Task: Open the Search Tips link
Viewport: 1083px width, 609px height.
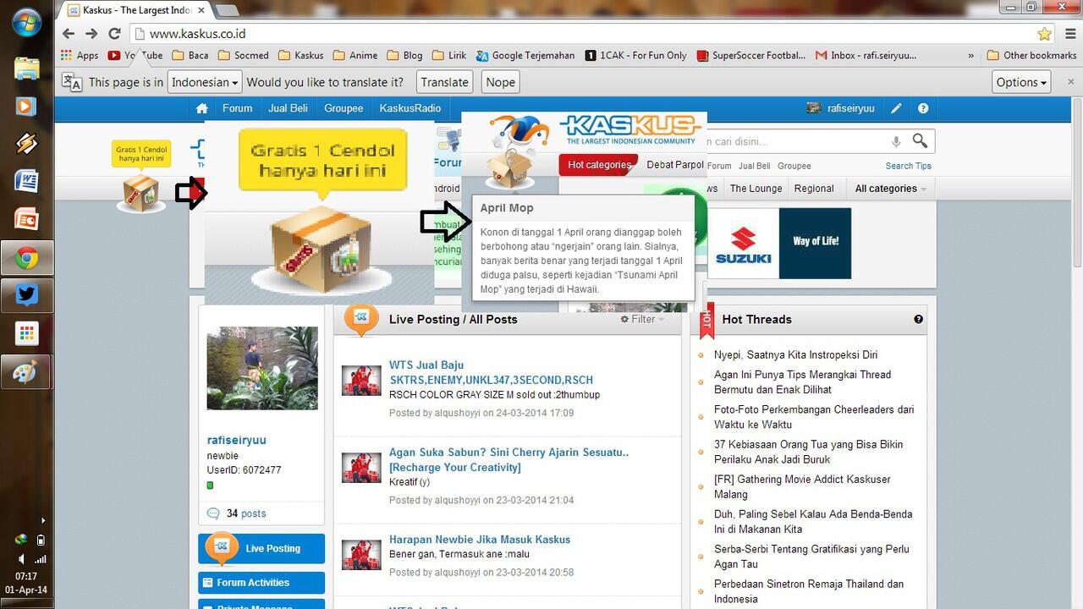Action: click(x=908, y=166)
